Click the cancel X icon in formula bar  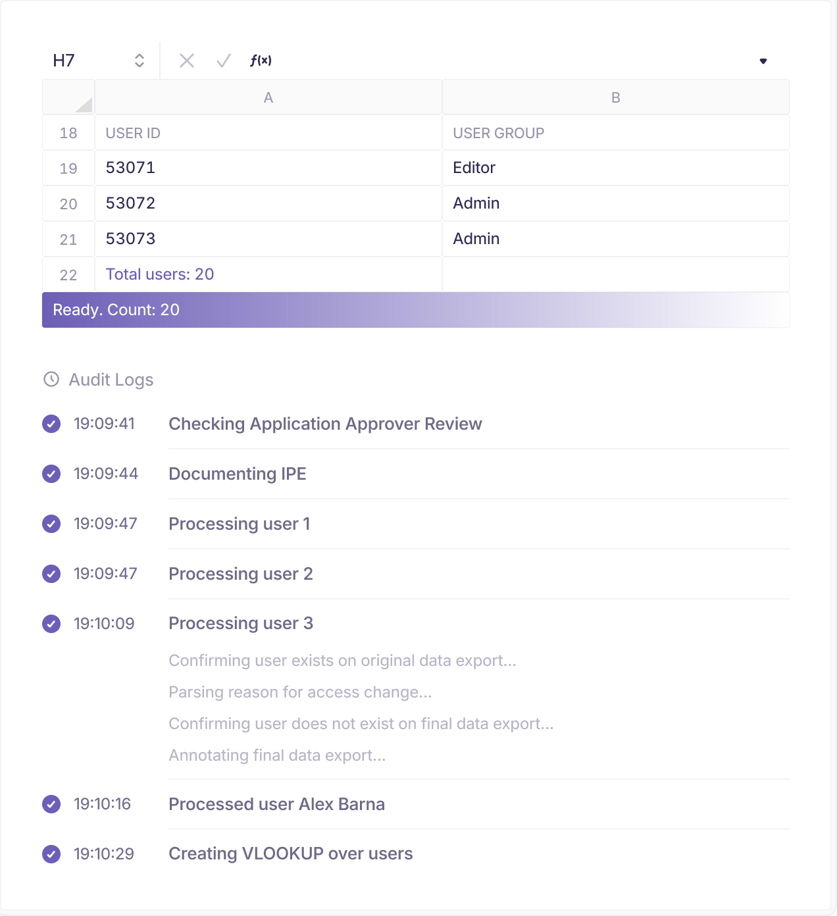[187, 61]
